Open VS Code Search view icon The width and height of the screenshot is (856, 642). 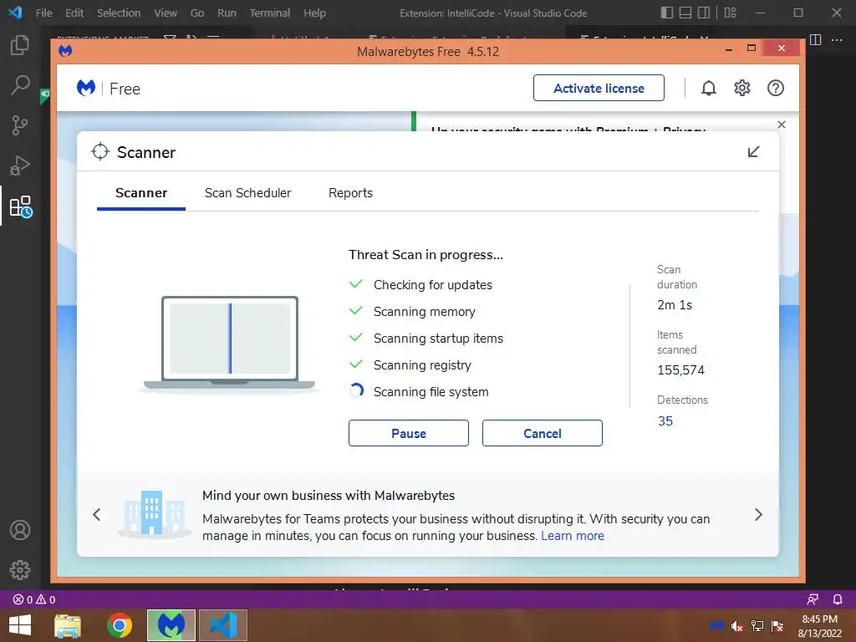point(20,84)
